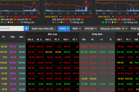Click HNX-INDEX value 245.73
139x92 pixels.
pyautogui.click(x=122, y=17)
